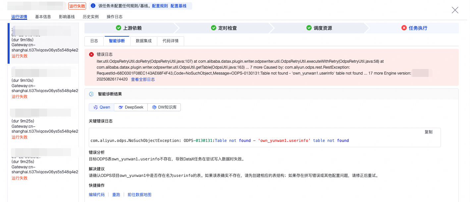Click the 配置基线 link
The width and height of the screenshot is (470, 202).
tap(179, 6)
